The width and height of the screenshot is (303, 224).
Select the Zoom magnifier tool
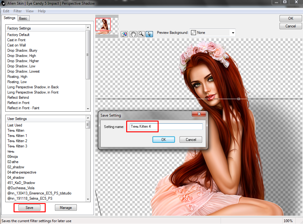pos(141,34)
